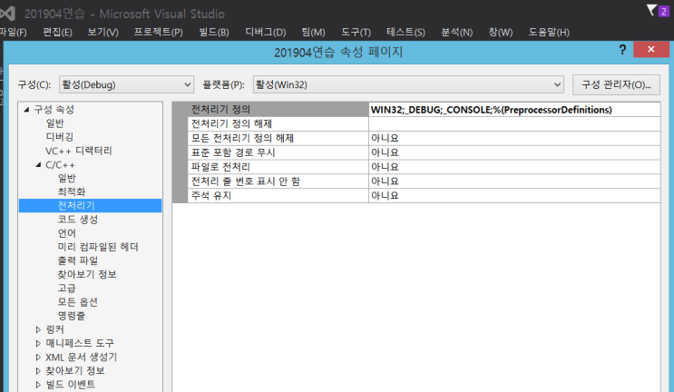Select 일반 under C/C++
This screenshot has height=392, width=674.
[x=66, y=179]
